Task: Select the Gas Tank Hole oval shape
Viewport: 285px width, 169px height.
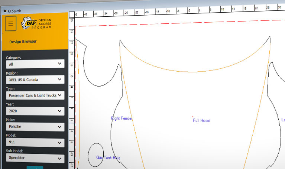Action: (x=96, y=155)
